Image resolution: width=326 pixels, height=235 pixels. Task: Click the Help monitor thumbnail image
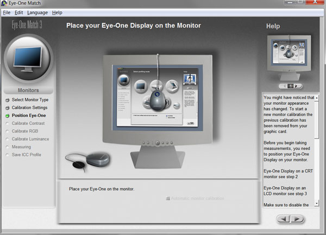(x=289, y=58)
